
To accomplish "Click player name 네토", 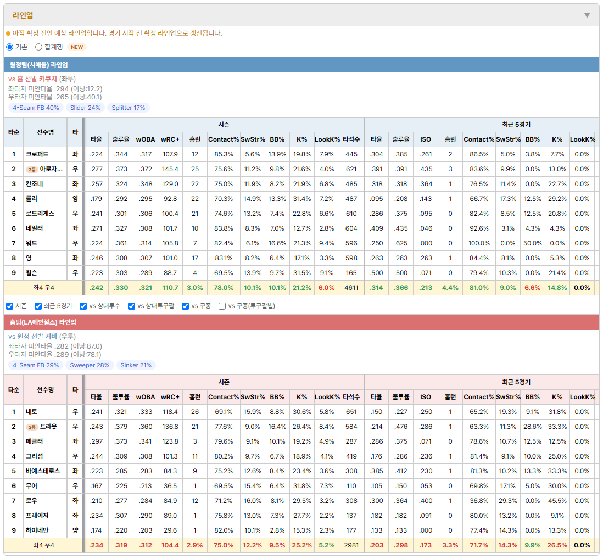I will [31, 412].
